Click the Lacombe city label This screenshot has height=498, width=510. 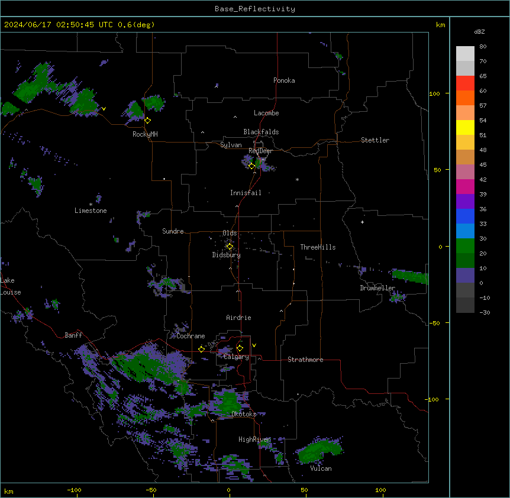coord(266,113)
